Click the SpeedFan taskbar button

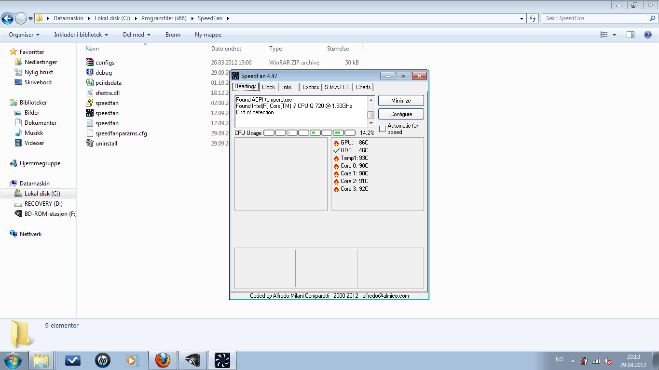pos(222,360)
